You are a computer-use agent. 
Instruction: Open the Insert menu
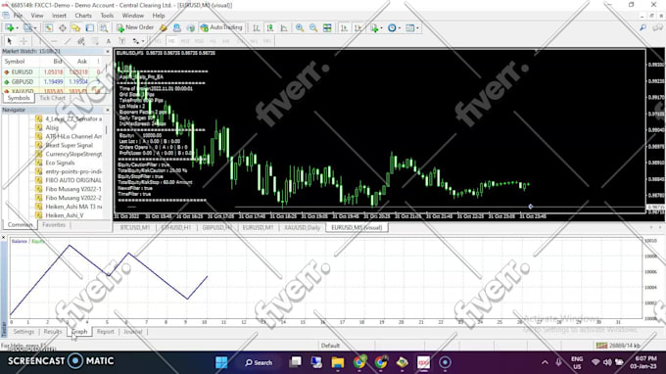tap(59, 16)
